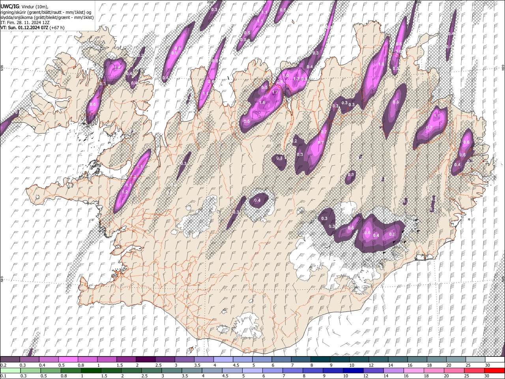Select the 'Vindur (10m)' text in the header
505x379 pixels.
pos(35,7)
